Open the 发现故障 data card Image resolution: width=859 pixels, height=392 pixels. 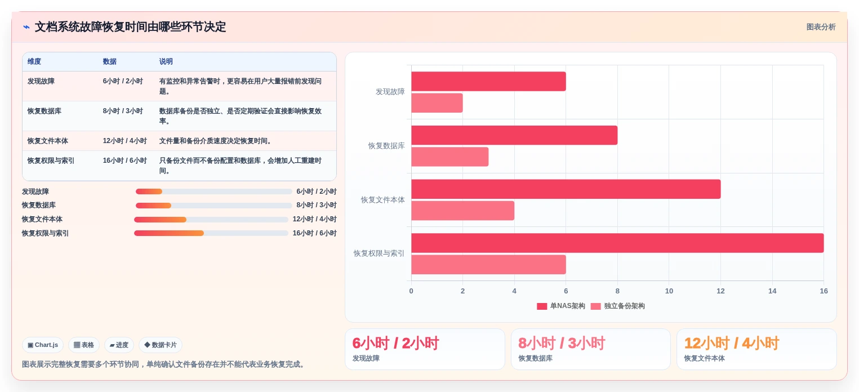tap(425, 349)
